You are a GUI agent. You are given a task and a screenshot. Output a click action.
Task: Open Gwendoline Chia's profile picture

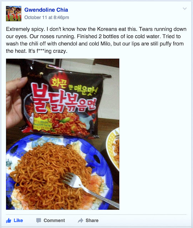pos(14,14)
